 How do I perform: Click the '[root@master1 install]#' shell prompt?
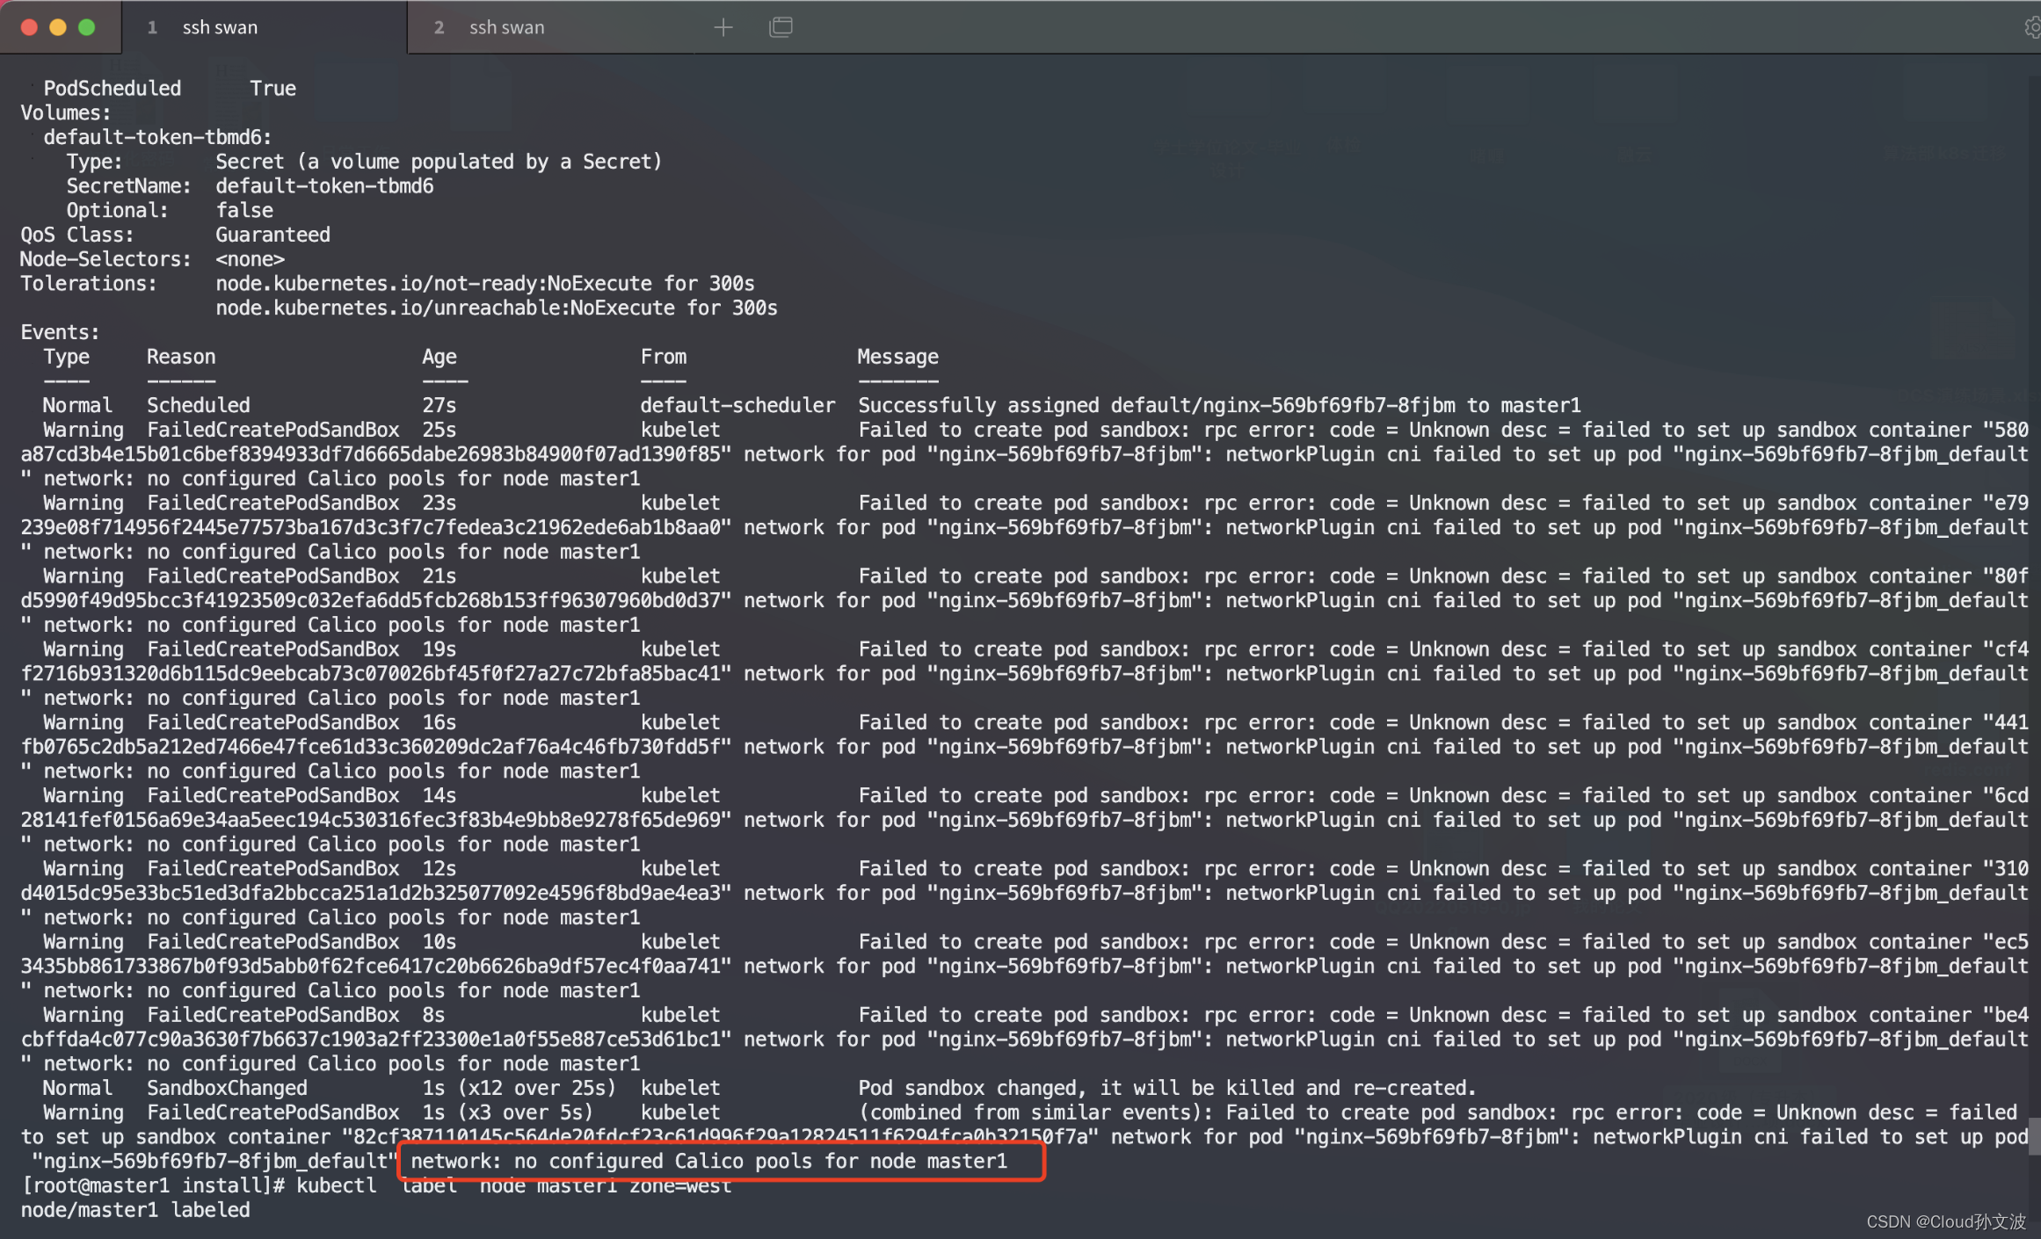152,1186
